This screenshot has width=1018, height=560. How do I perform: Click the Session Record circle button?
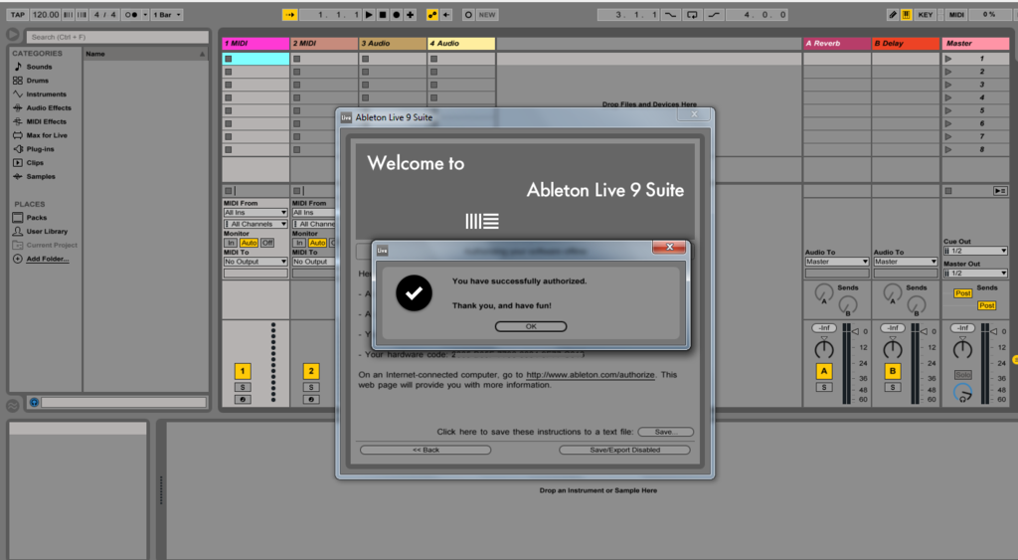[x=468, y=14]
